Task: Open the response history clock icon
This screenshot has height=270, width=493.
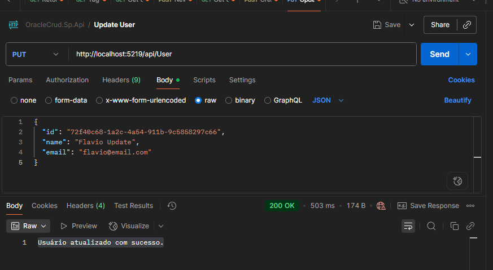Action: [x=172, y=206]
